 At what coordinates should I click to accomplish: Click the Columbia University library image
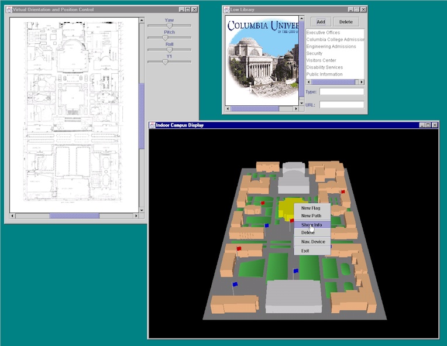pyautogui.click(x=262, y=60)
